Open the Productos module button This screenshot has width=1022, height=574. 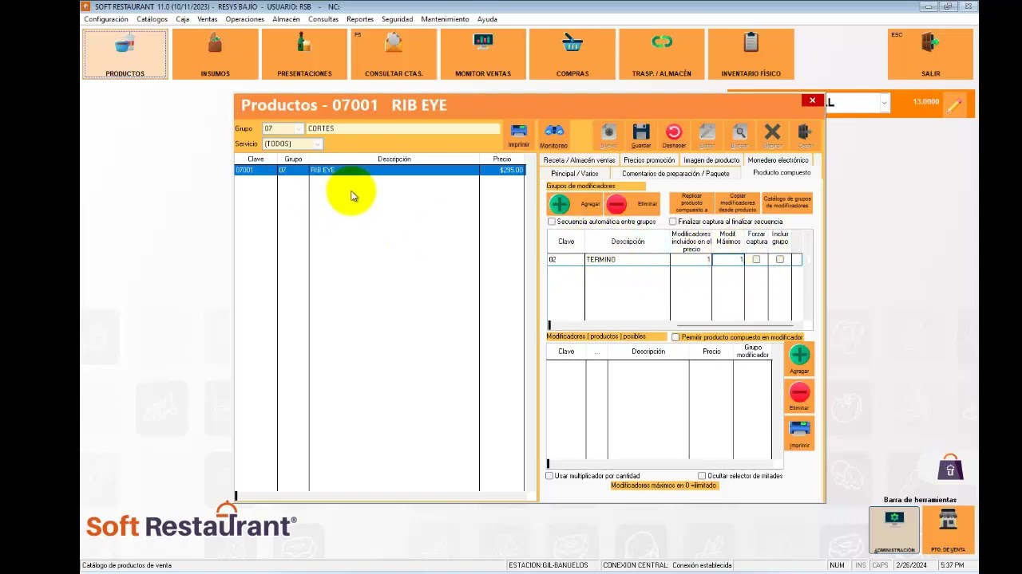pos(125,54)
